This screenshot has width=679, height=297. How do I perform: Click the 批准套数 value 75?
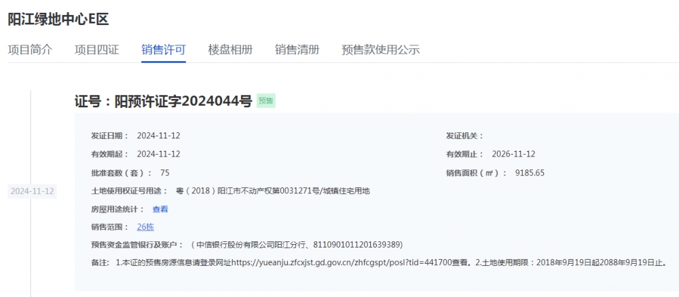coord(164,173)
